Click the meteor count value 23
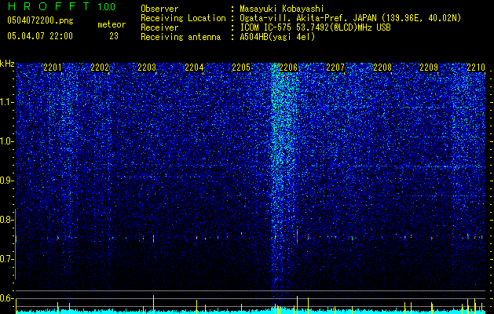 [114, 36]
